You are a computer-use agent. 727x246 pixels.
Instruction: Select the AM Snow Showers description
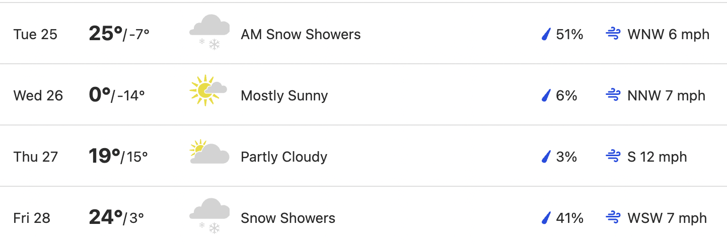click(x=301, y=35)
